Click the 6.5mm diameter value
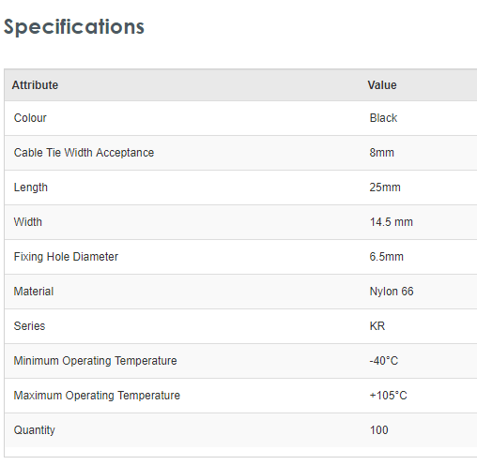477x465 pixels. (387, 257)
